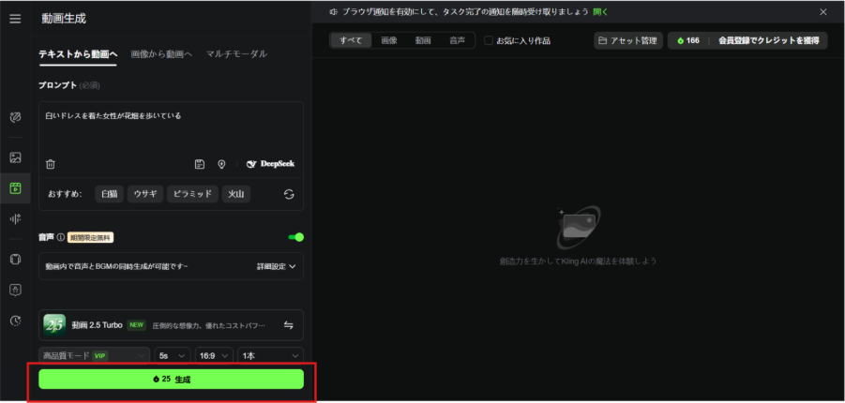Screen dimensions: 845x403
Task: Open the video generation sidebar icon
Action: pos(15,188)
